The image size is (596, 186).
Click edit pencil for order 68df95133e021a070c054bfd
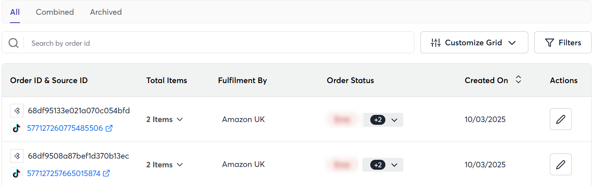[561, 119]
